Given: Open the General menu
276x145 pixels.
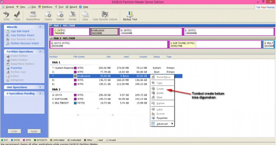Looking at the screenshot, I should coord(8,7).
